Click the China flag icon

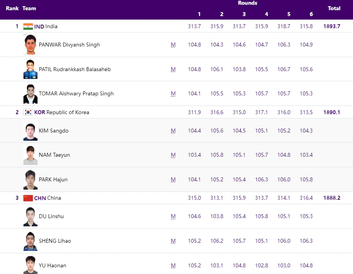pyautogui.click(x=28, y=198)
